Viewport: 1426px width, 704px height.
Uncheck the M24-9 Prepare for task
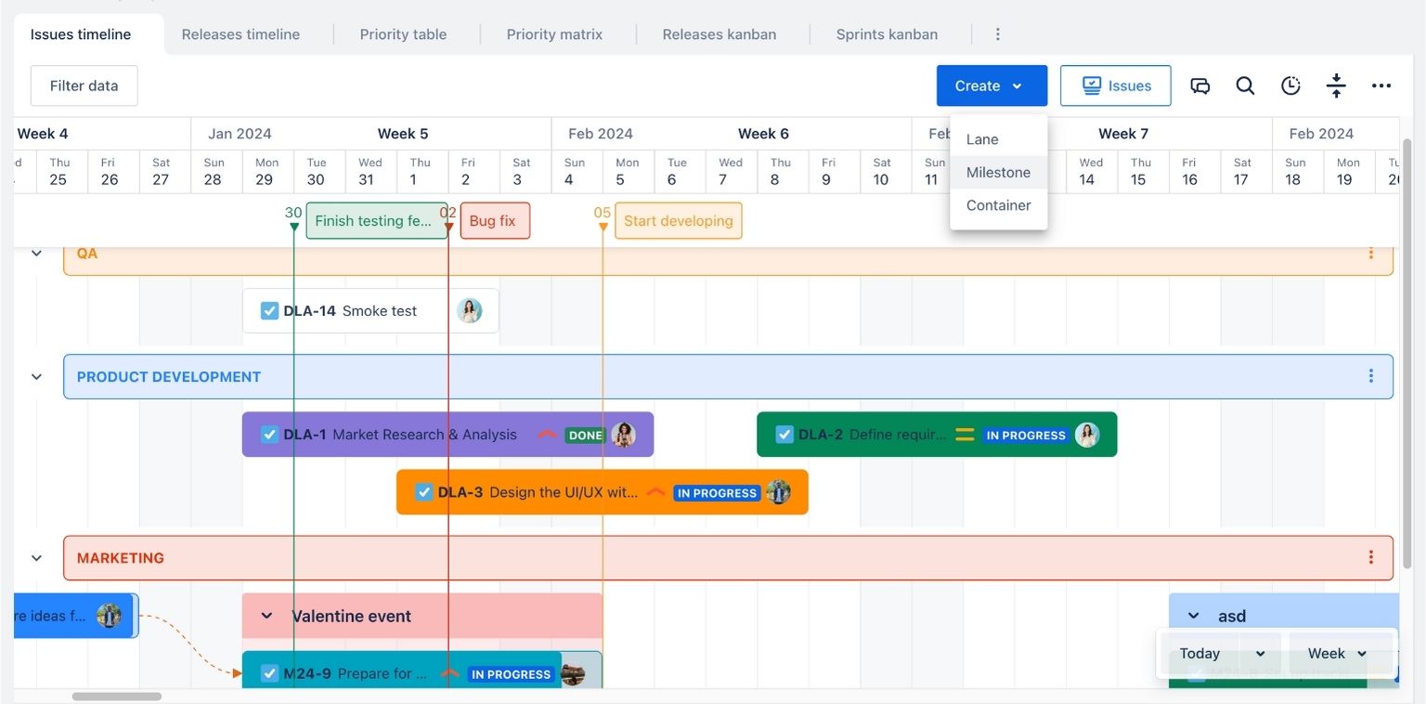pyautogui.click(x=269, y=673)
